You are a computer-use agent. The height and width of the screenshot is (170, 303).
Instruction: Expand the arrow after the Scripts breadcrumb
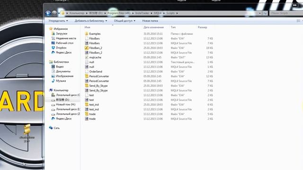click(177, 13)
